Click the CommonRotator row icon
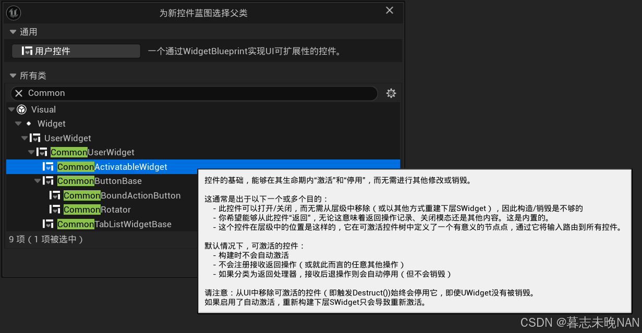This screenshot has width=642, height=333. click(55, 209)
